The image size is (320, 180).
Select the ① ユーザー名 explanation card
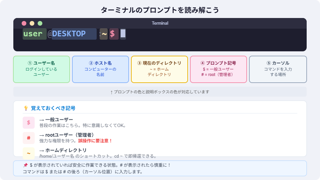[x=41, y=69]
